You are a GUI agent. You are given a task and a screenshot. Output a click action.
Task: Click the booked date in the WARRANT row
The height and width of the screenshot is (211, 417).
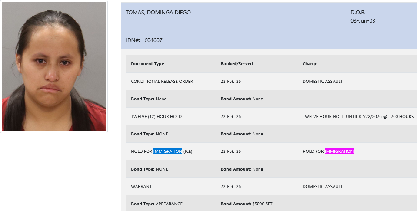[x=230, y=187]
